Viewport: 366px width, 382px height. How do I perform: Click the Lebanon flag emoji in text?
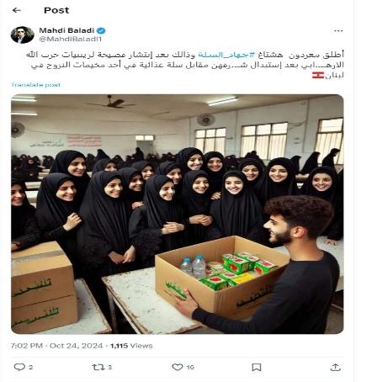pos(318,75)
